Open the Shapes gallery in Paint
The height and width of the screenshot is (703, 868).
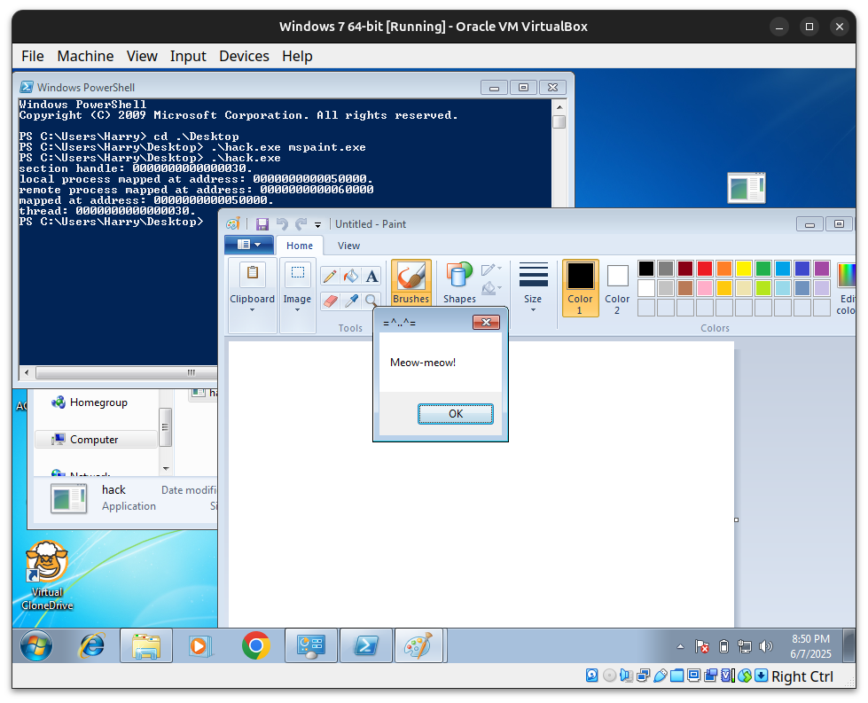point(459,283)
